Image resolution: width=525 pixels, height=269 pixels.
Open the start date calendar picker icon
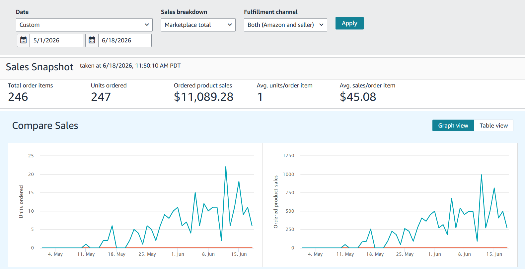click(x=24, y=40)
